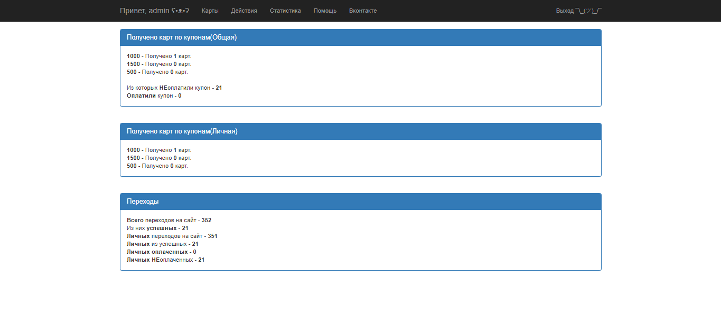
Task: Click the 1000 coupon line in Личная panel
Action: coord(159,150)
